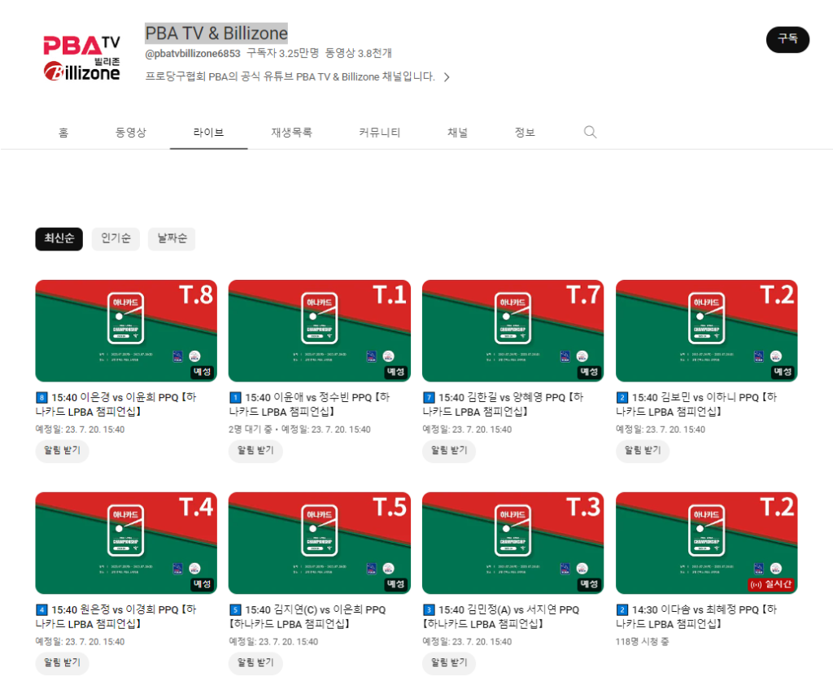The height and width of the screenshot is (681, 833).
Task: Open the T.5 김지연(C) vs 이은희 thumbnail
Action: [x=319, y=543]
